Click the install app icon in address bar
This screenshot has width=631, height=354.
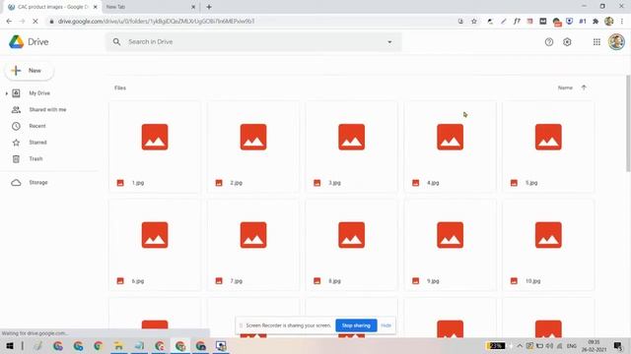(x=460, y=22)
